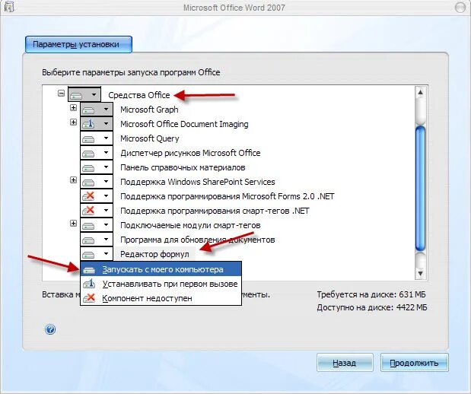Screen dimensions: 471x394
Task: Select Панель справочных материалов label
Action: click(183, 167)
